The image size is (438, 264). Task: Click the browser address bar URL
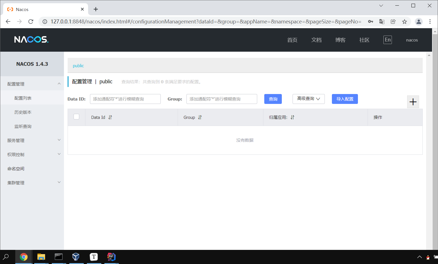(x=206, y=21)
